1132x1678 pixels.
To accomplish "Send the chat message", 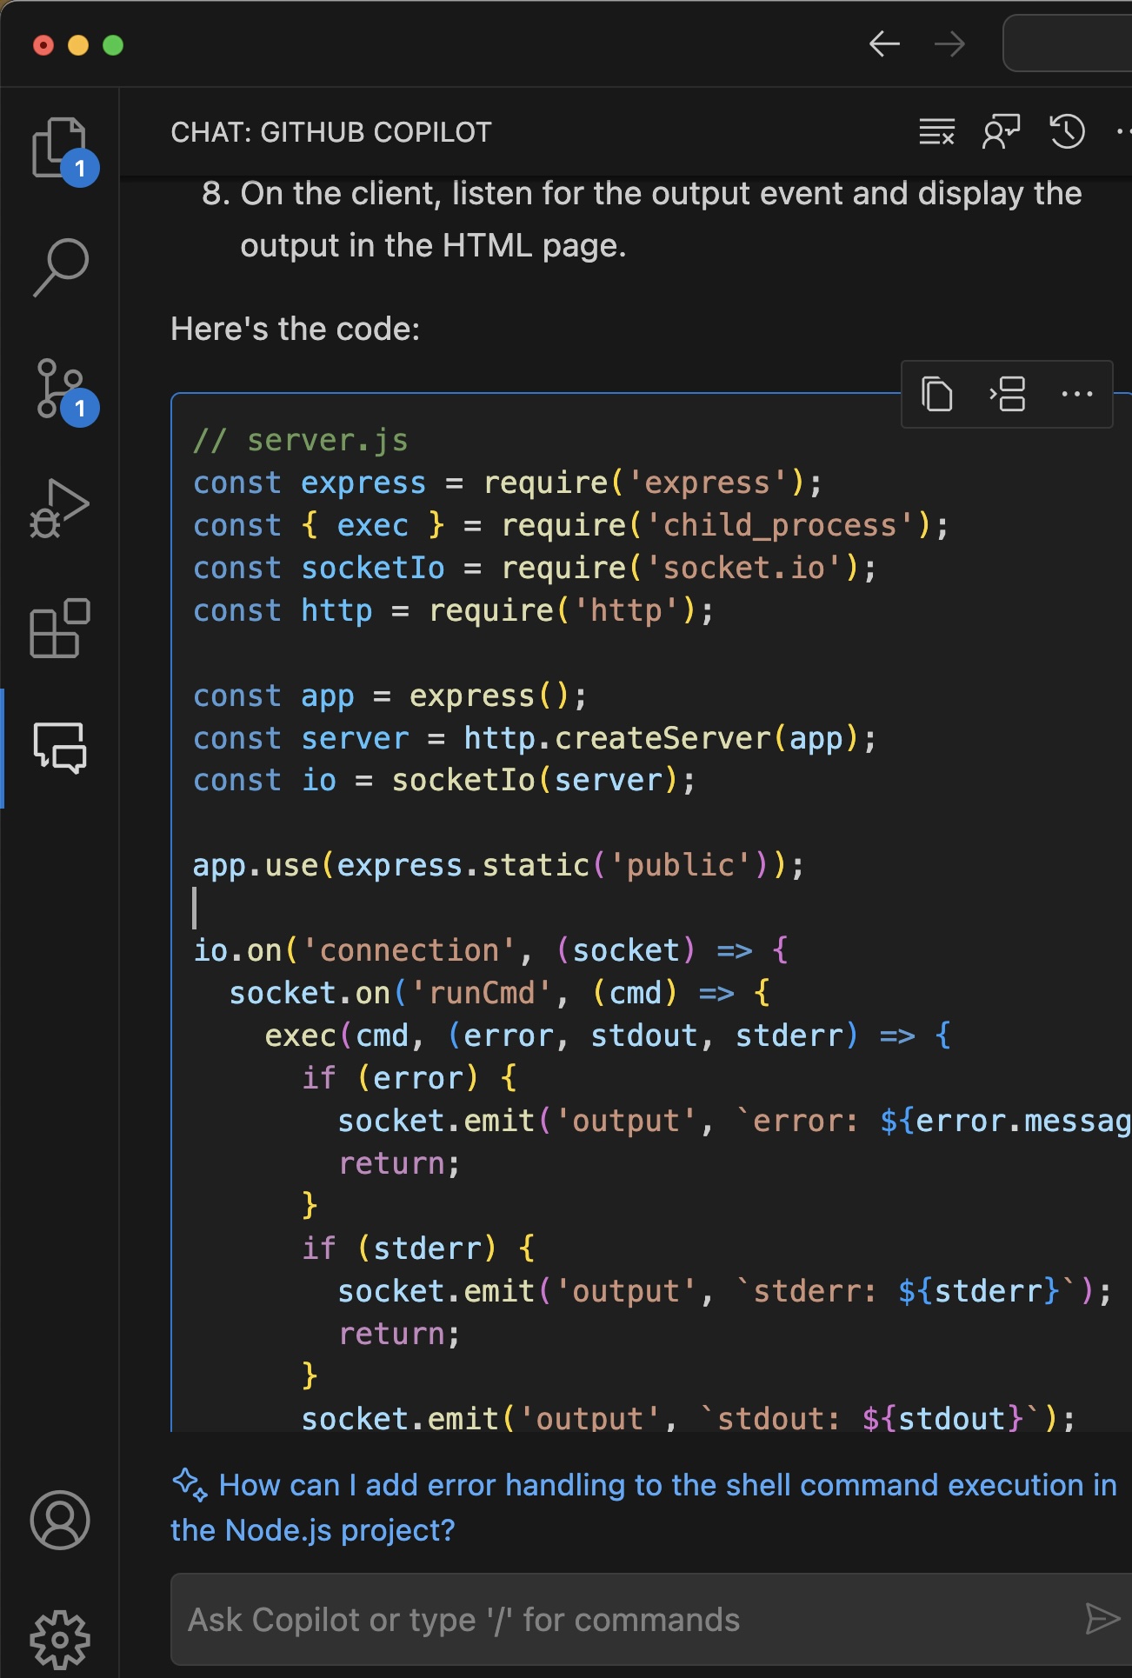I will (x=1102, y=1619).
